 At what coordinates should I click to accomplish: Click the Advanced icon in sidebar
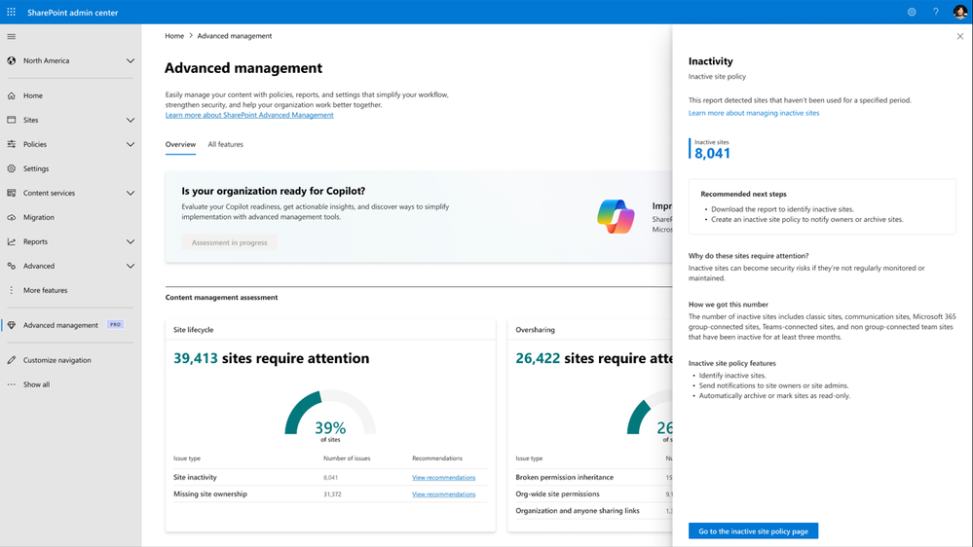[11, 266]
